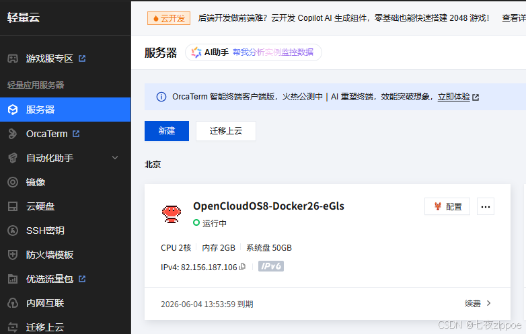The width and height of the screenshot is (526, 334).
Task: Open external link icon beside 优选流量包
Action: tap(82, 279)
